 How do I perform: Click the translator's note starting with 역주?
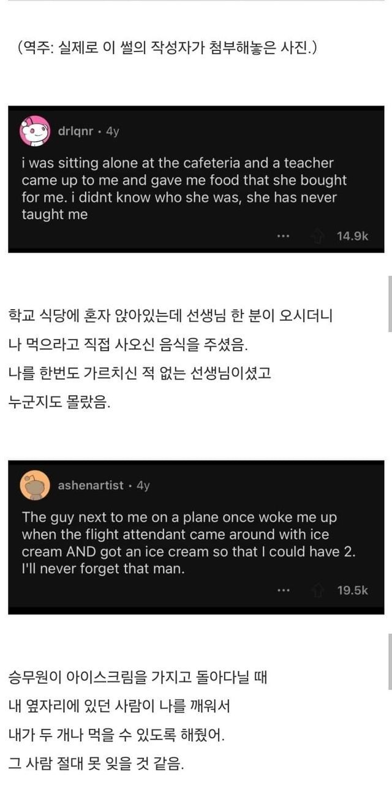click(x=167, y=48)
